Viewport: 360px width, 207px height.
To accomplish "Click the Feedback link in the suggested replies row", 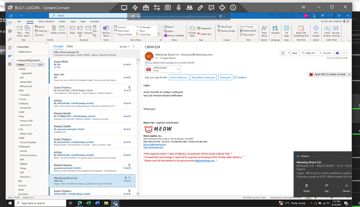I will coord(240,77).
